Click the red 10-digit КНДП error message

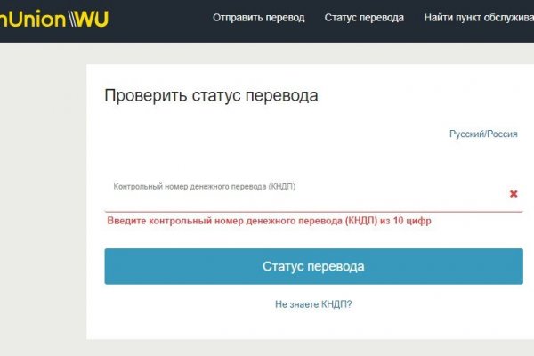coord(269,221)
